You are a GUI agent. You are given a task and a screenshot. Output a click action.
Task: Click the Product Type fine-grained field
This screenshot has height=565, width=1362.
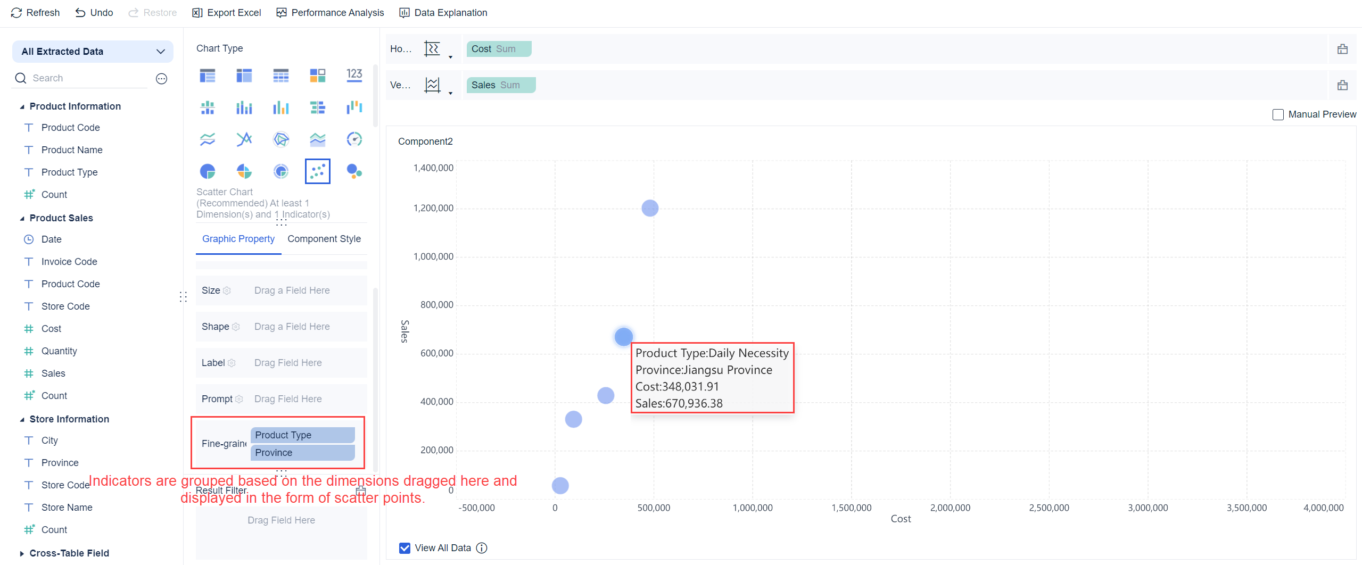click(x=302, y=435)
